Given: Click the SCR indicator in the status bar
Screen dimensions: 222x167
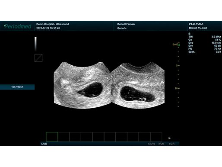Looking at the screenshot, I should pos(171,144).
